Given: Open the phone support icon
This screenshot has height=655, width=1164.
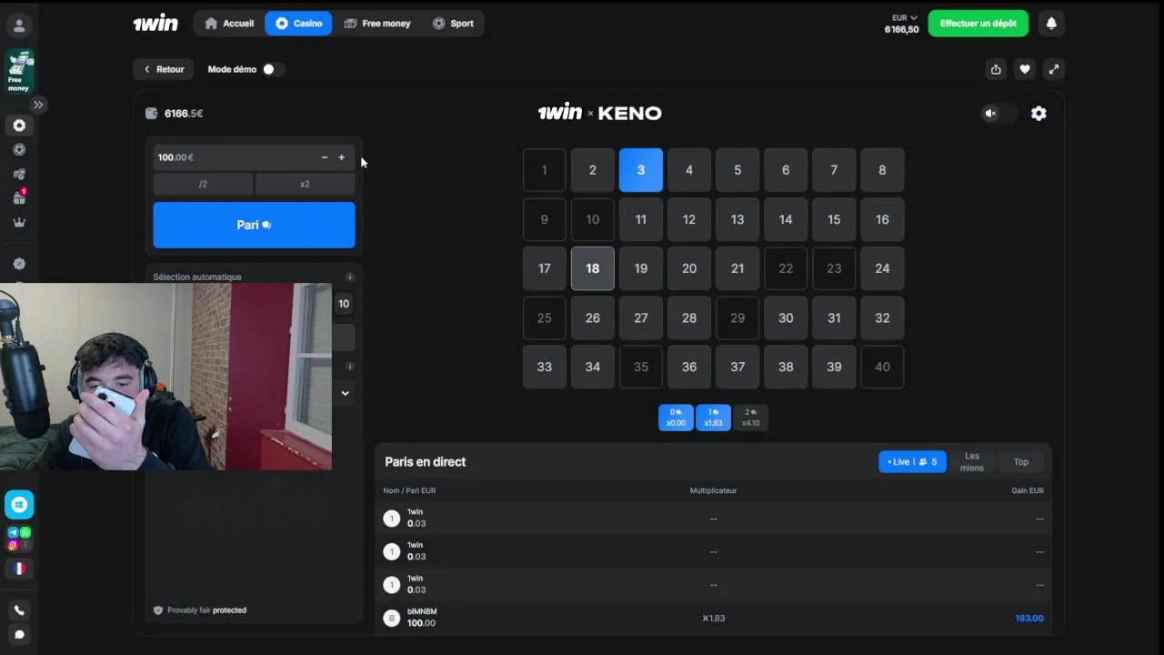Looking at the screenshot, I should click(19, 610).
